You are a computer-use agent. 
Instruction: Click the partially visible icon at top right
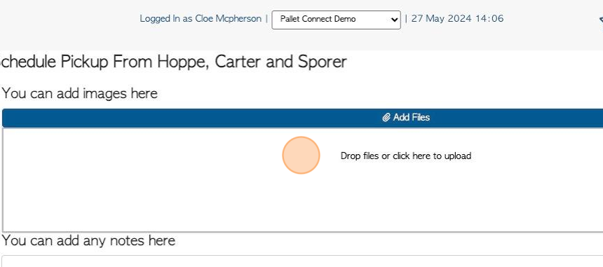(601, 20)
